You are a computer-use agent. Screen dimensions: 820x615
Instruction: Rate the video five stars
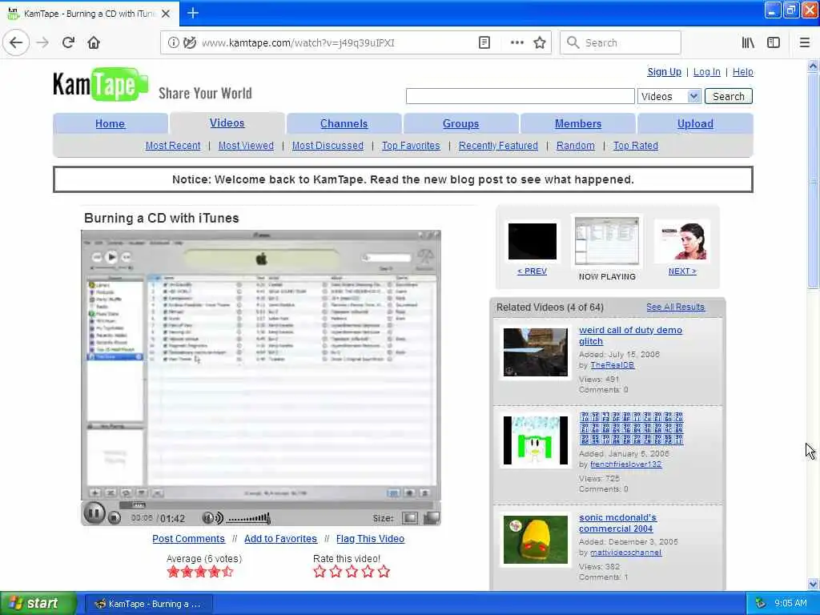[x=384, y=571]
